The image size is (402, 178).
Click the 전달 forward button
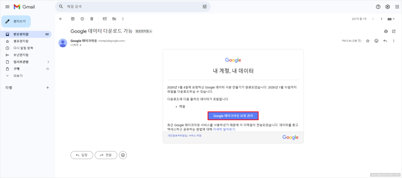(x=106, y=155)
